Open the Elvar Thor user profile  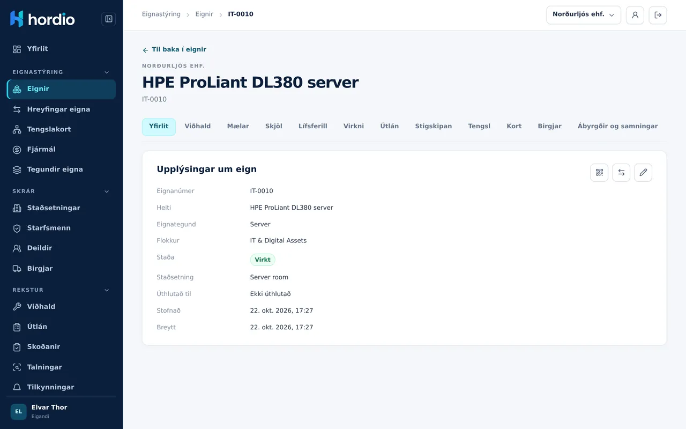[61, 412]
